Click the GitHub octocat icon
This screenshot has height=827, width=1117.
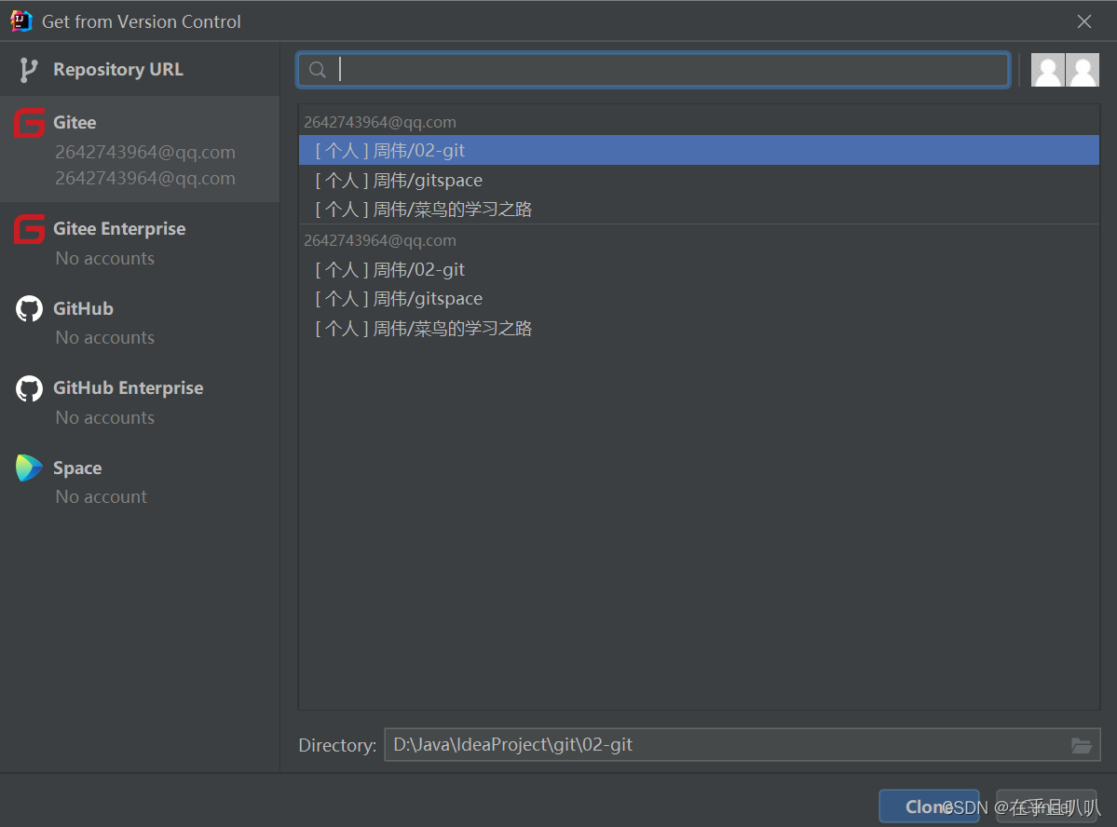[29, 308]
